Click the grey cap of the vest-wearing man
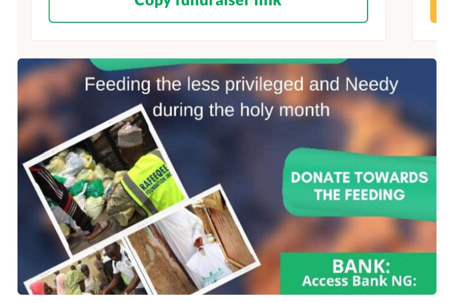Screen dimensions: 454x303 pyautogui.click(x=130, y=134)
